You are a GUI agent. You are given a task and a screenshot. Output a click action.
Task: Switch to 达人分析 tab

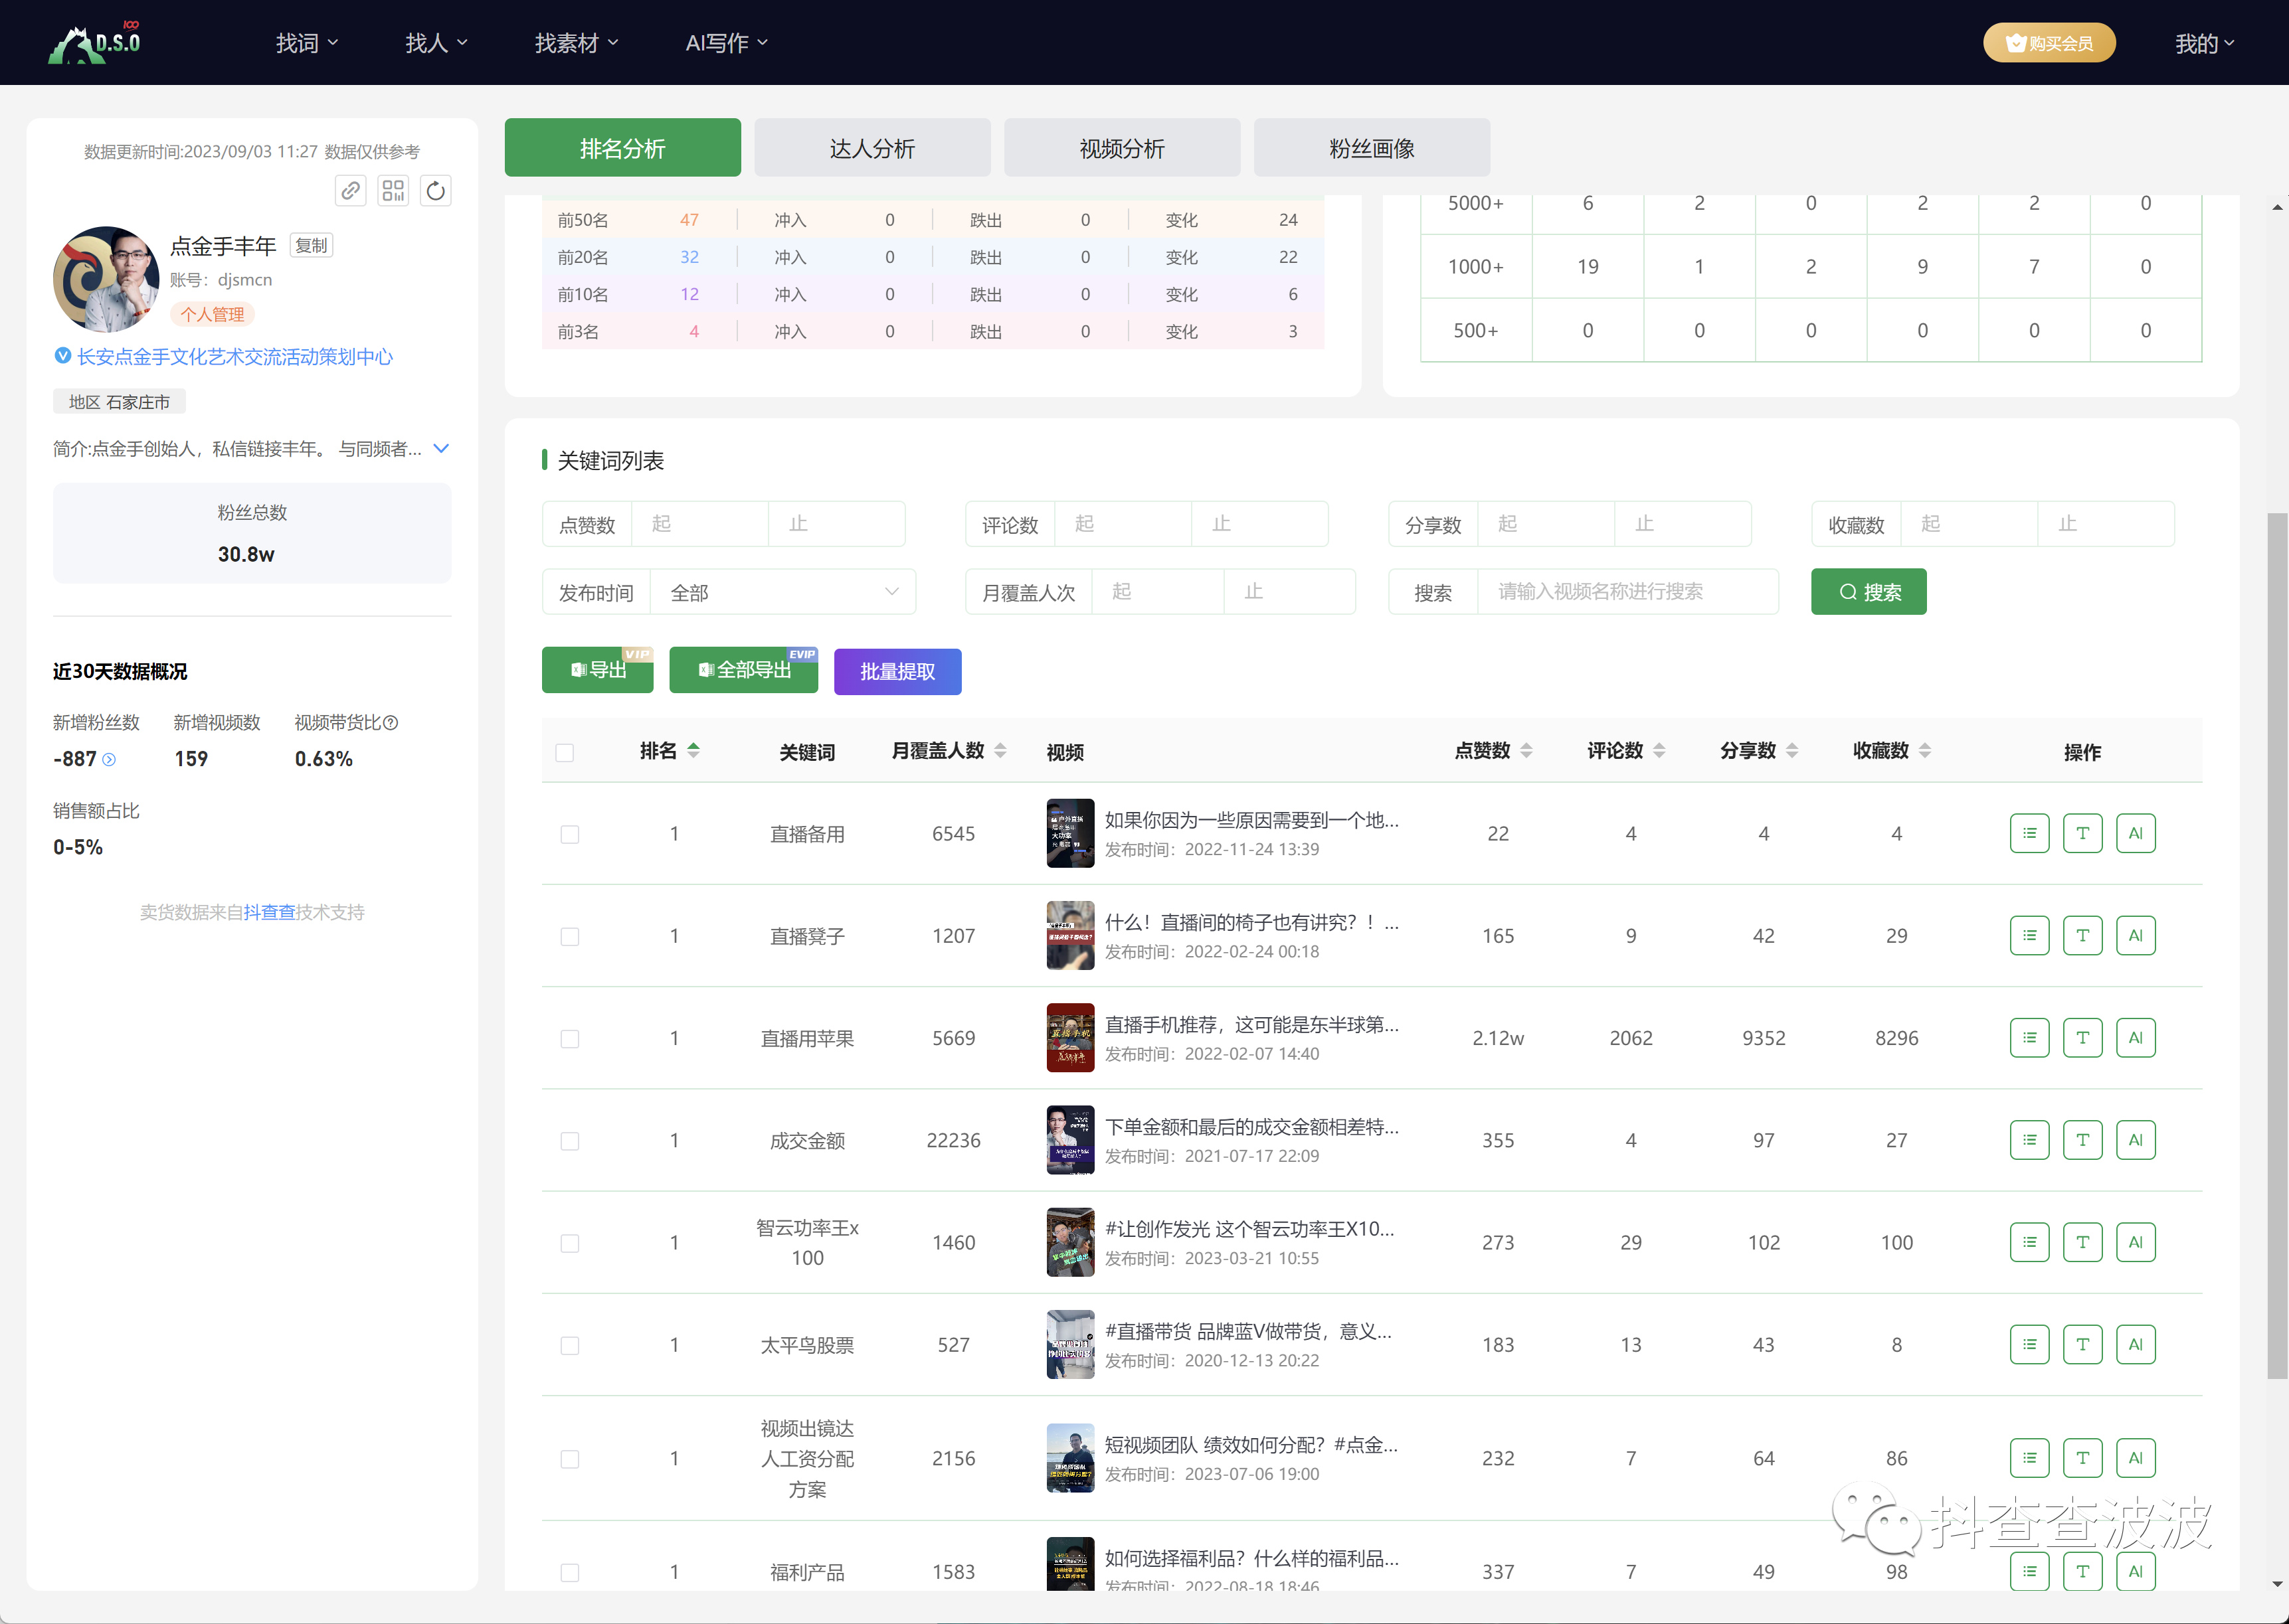coord(871,148)
